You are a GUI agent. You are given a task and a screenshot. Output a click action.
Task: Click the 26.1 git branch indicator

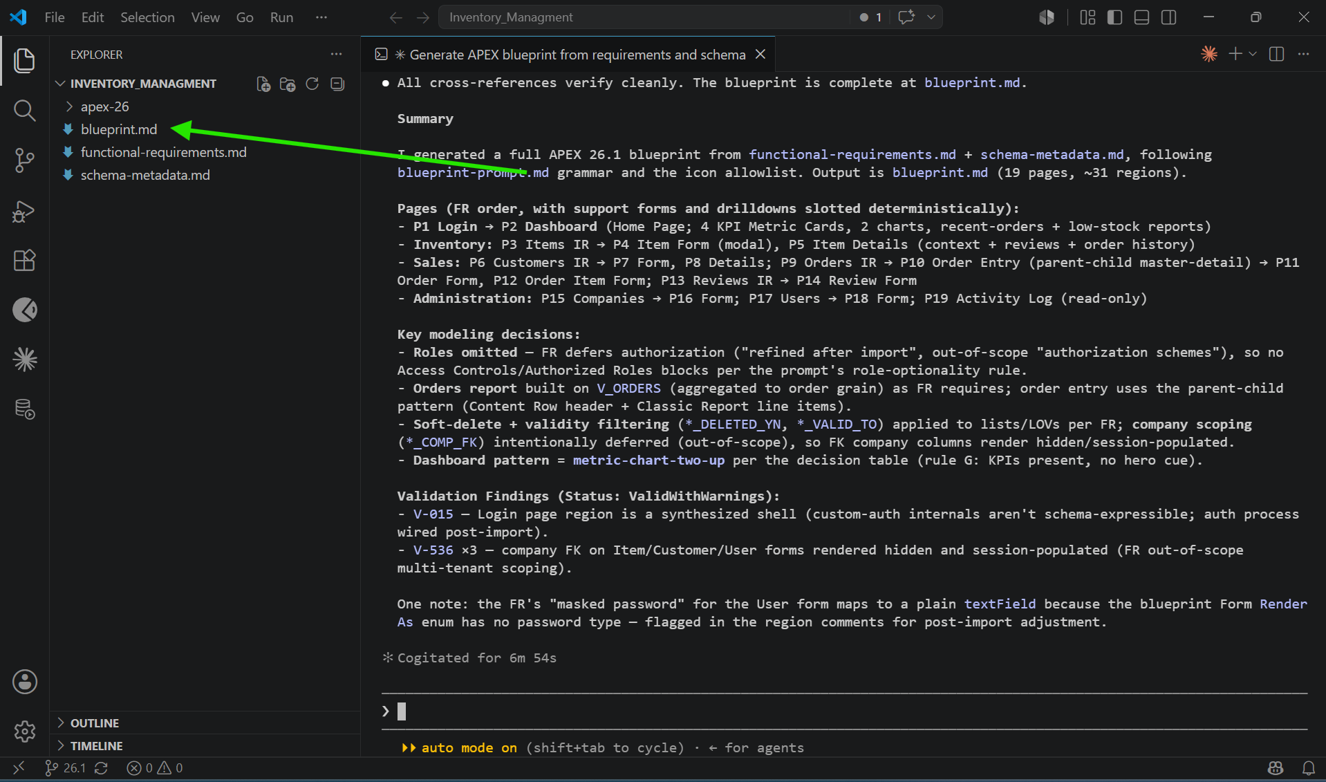pyautogui.click(x=66, y=768)
